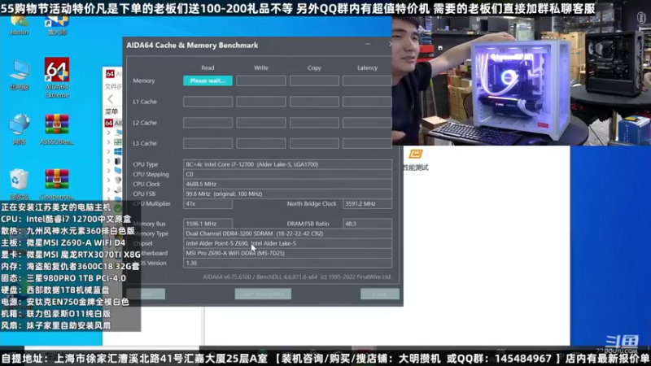Click the 'Read' column header
Screen dimensions: 651x366
(x=208, y=68)
